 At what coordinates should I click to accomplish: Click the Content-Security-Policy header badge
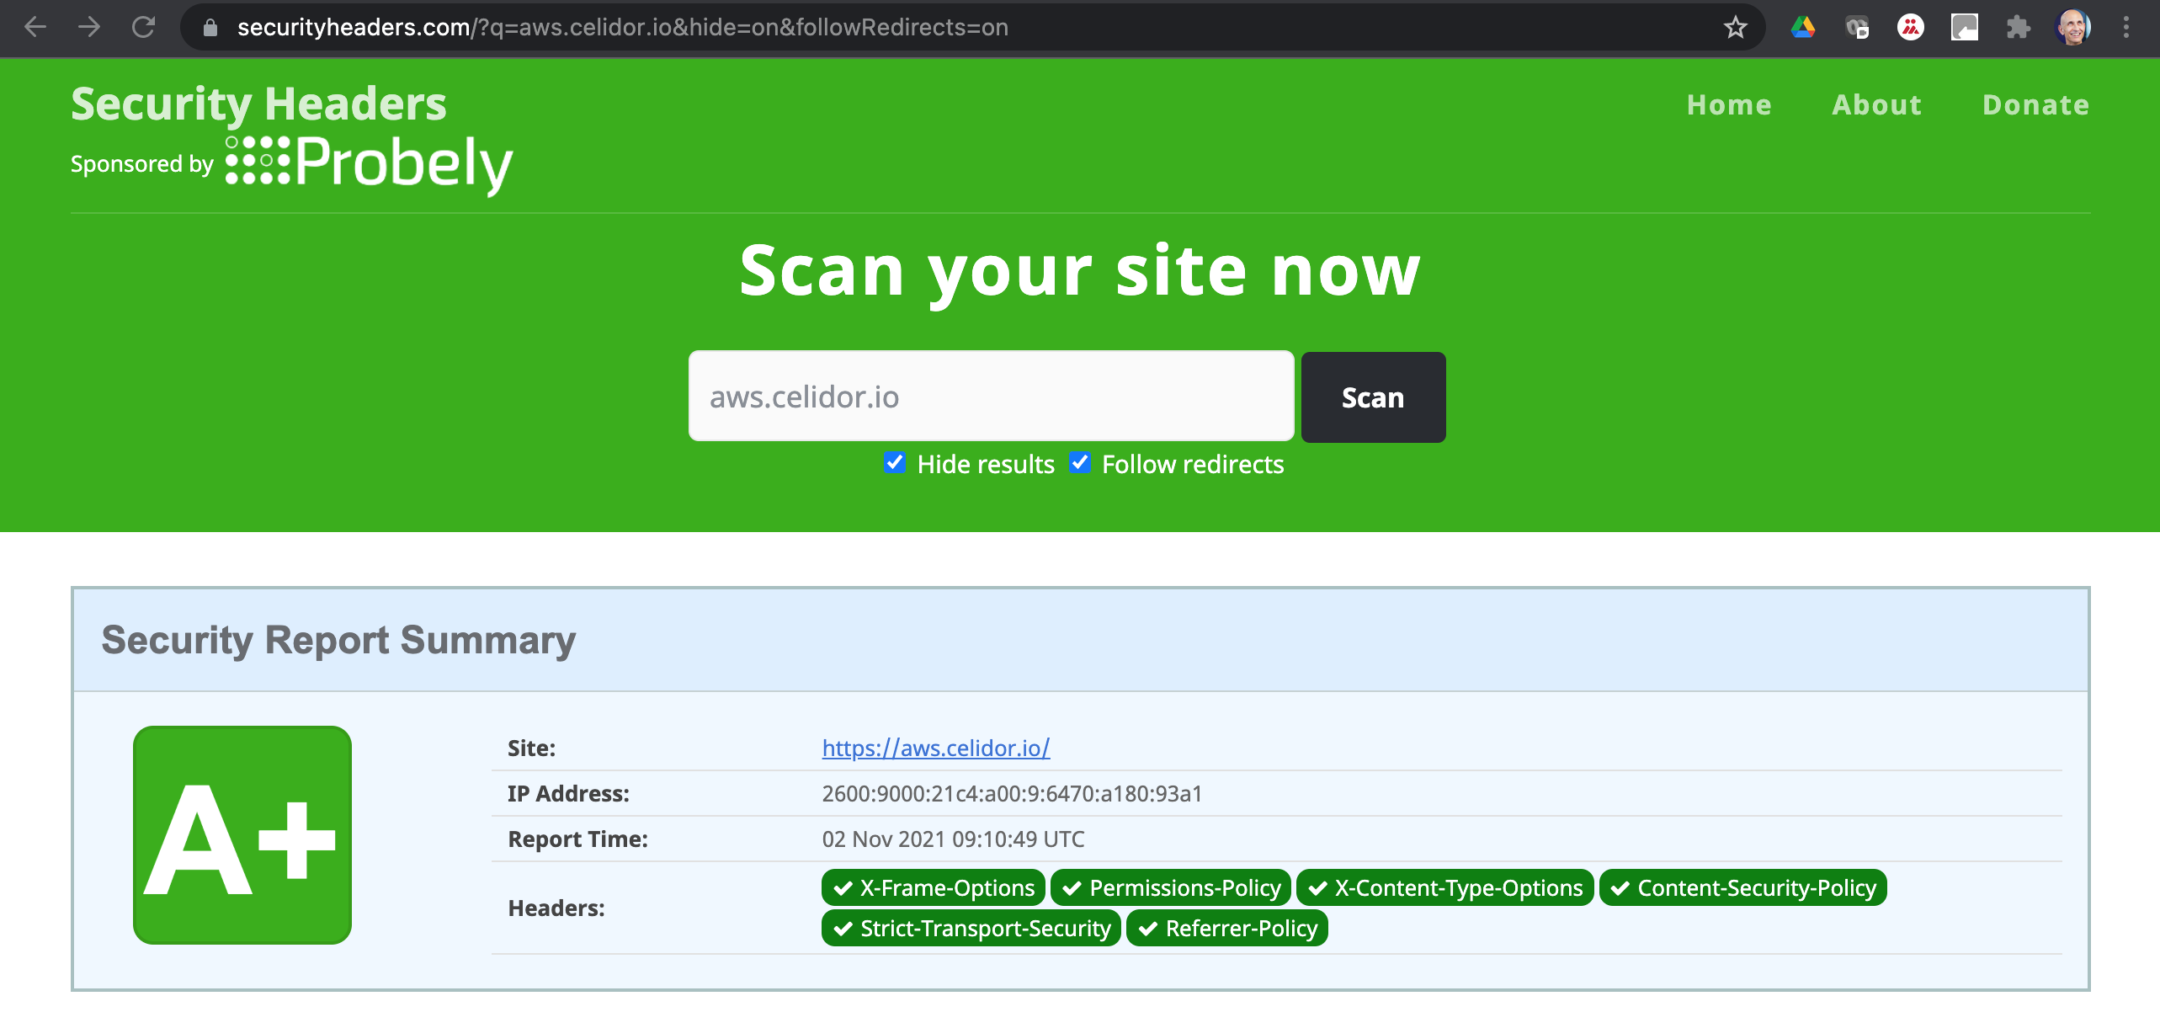pyautogui.click(x=1742, y=887)
